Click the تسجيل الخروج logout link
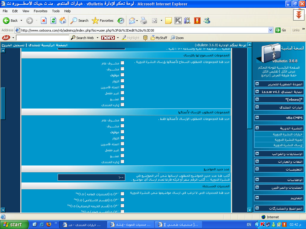 13,45
